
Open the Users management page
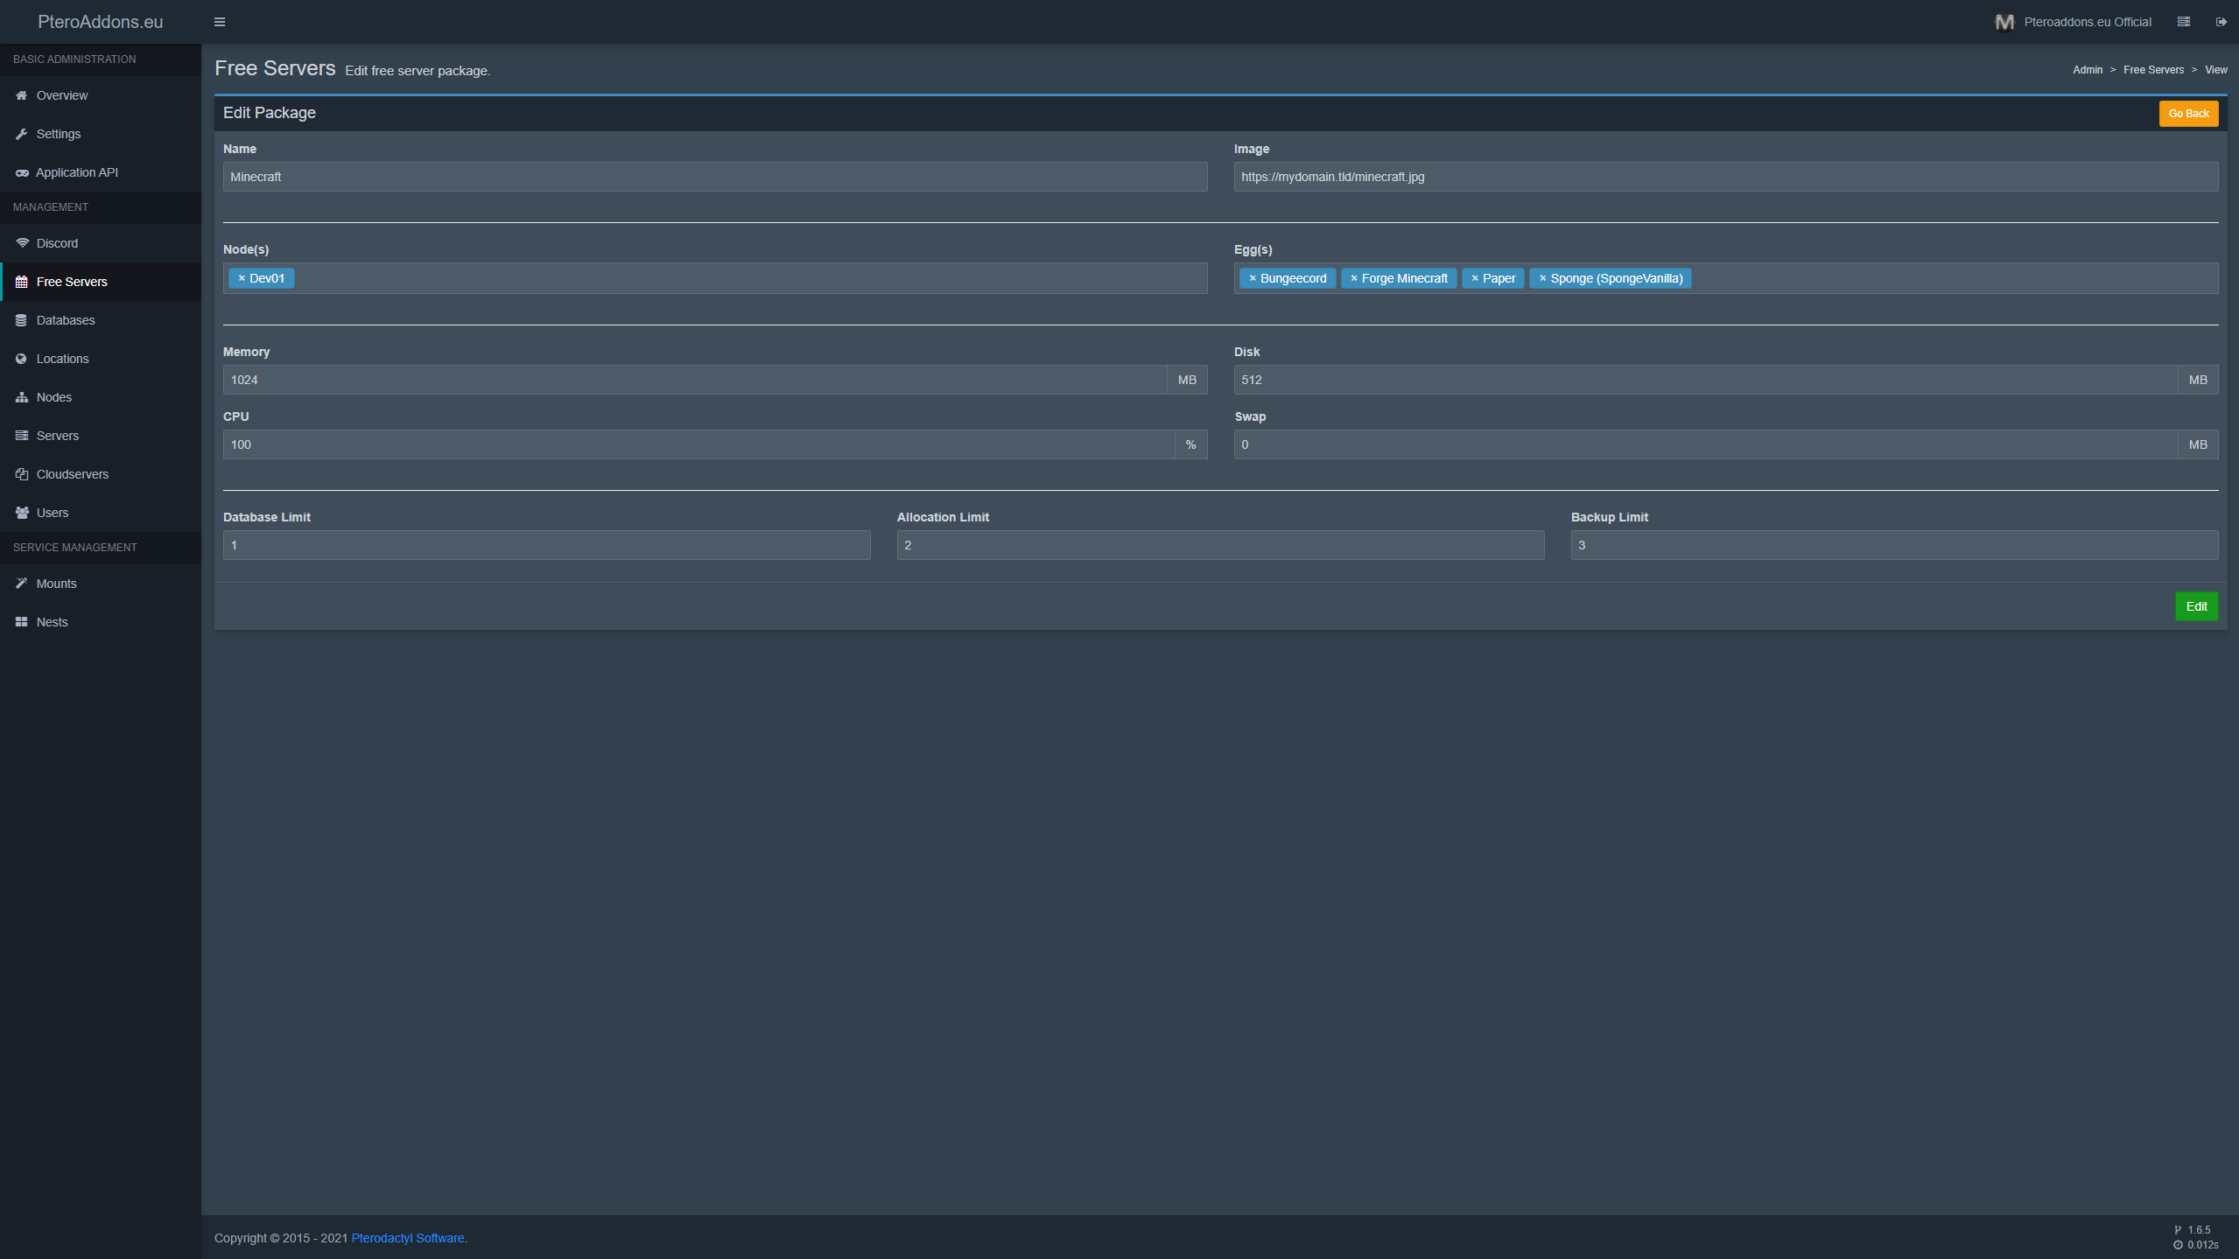click(53, 512)
